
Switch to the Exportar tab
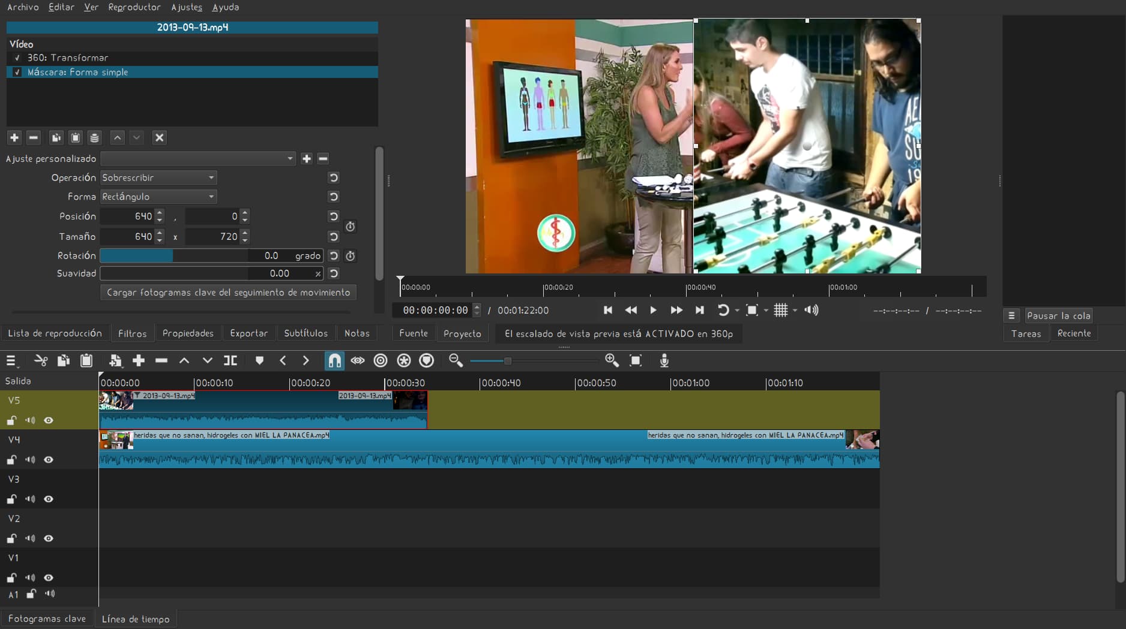(x=248, y=333)
